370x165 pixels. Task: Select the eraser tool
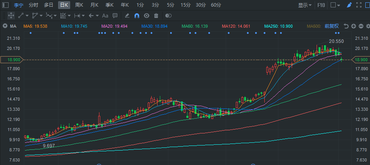pos(127,16)
